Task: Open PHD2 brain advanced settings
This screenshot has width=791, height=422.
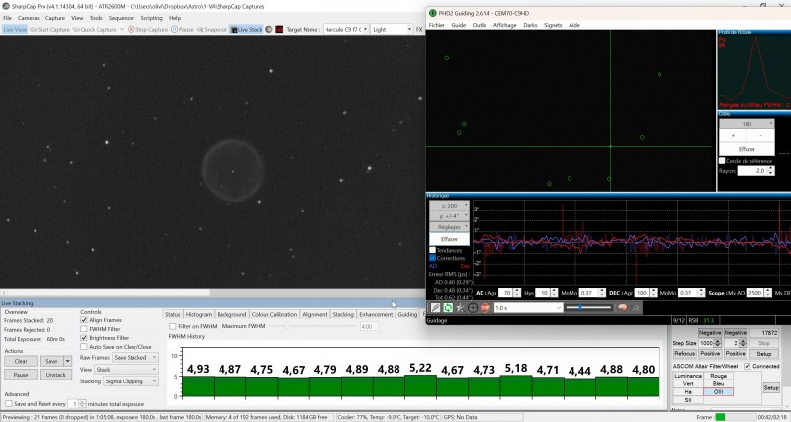Action: (x=623, y=307)
